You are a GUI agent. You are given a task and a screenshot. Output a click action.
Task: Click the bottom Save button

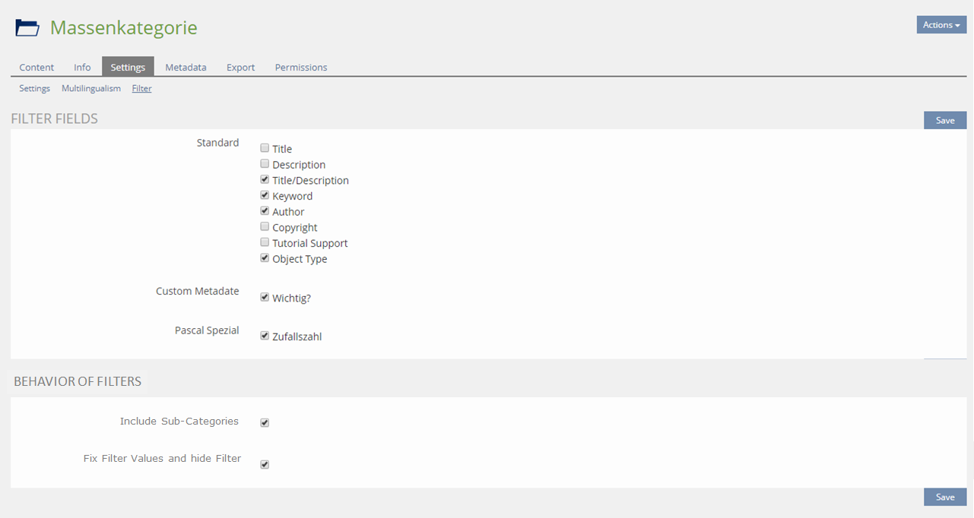pos(945,497)
